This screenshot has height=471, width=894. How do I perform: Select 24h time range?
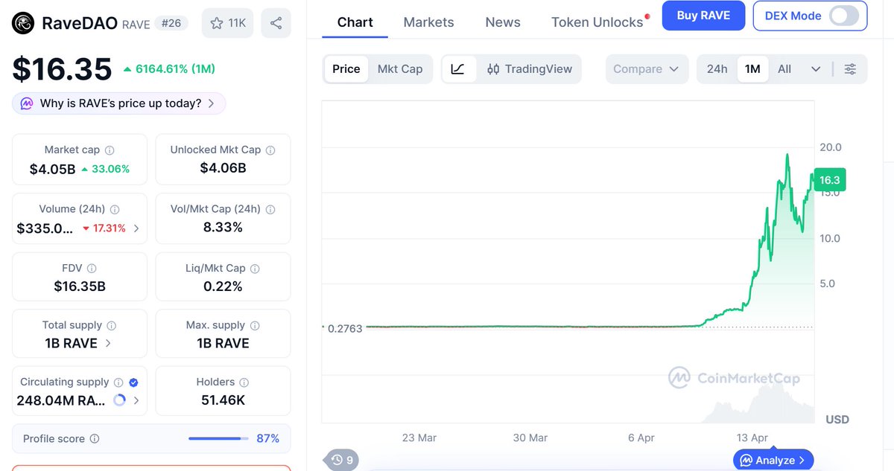pyautogui.click(x=717, y=69)
